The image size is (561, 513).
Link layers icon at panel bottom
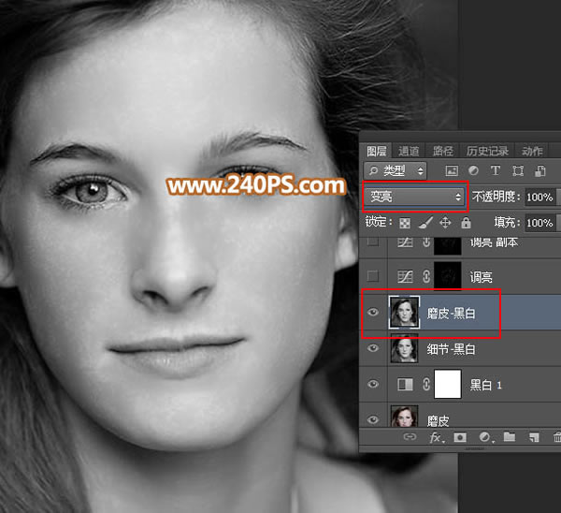click(410, 436)
